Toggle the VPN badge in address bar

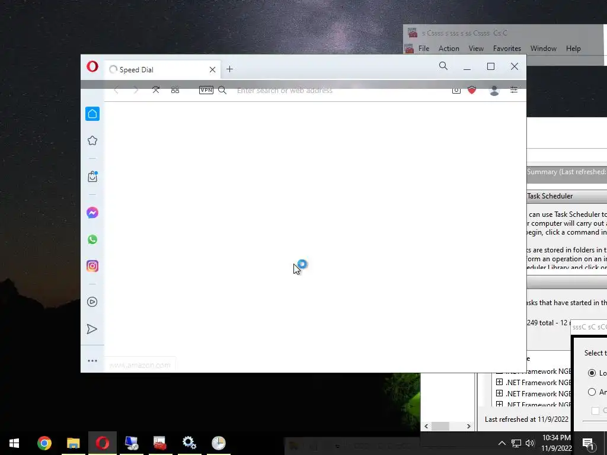(x=206, y=90)
